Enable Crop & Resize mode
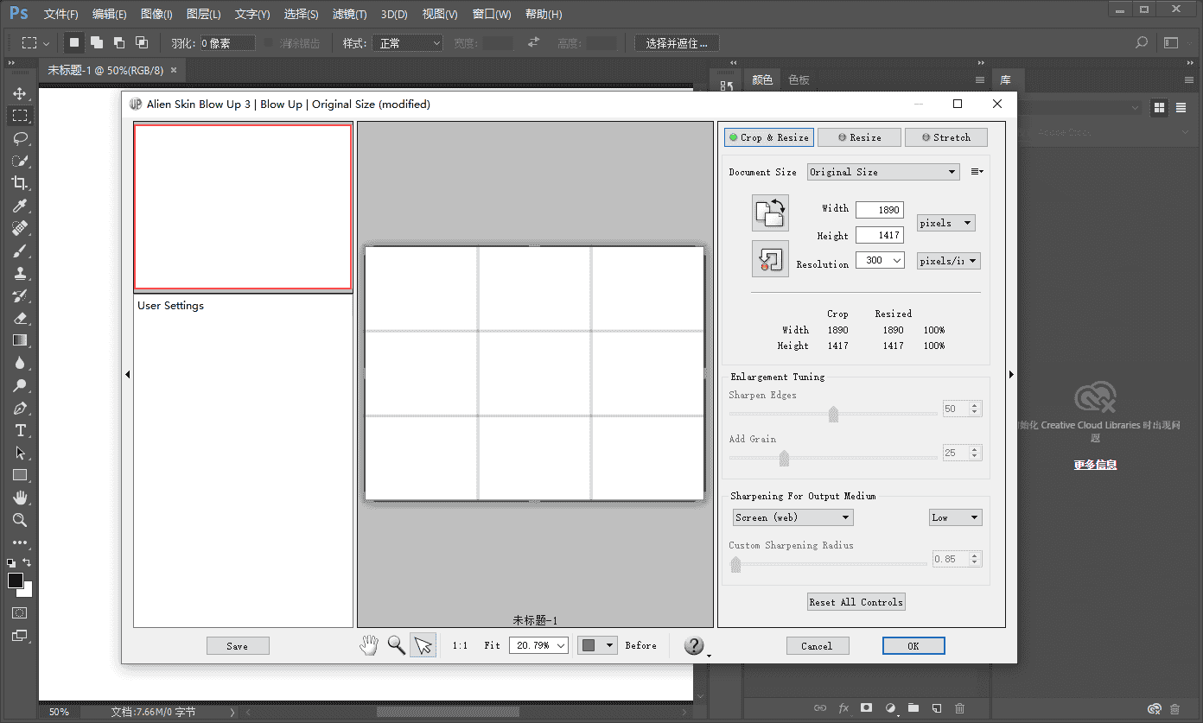 tap(769, 137)
